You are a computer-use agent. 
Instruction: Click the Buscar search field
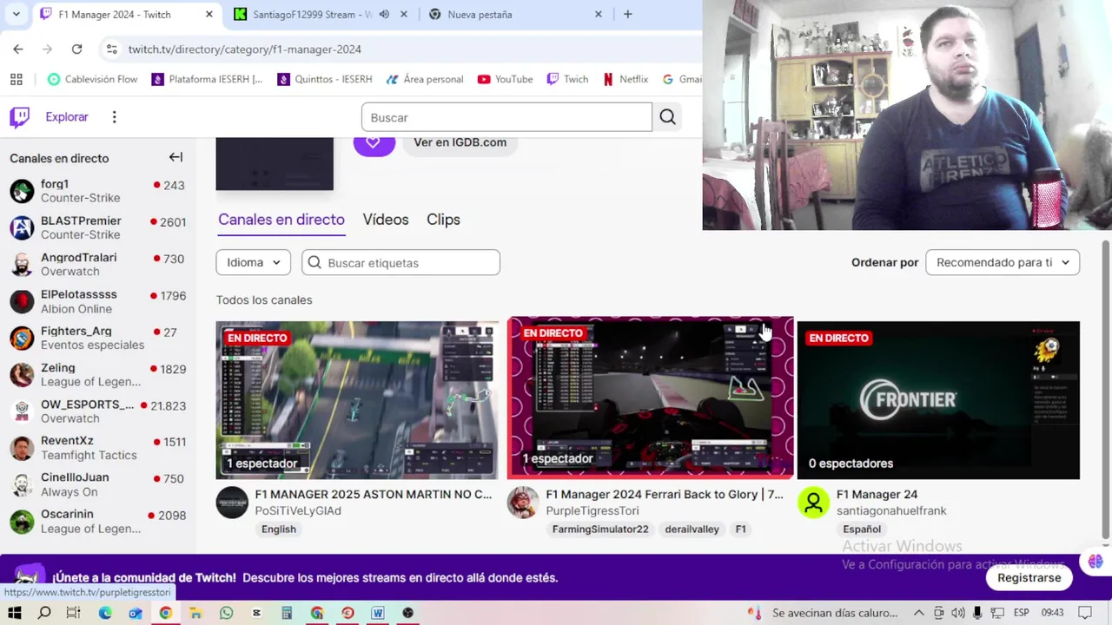click(x=506, y=117)
